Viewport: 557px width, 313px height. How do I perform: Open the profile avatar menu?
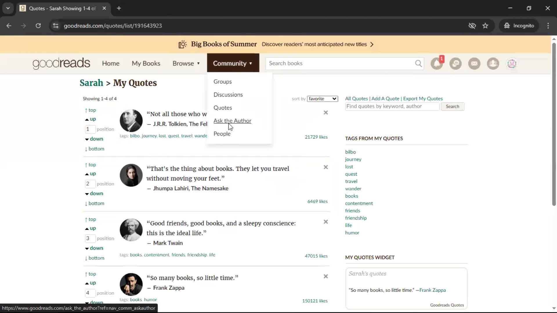(512, 63)
